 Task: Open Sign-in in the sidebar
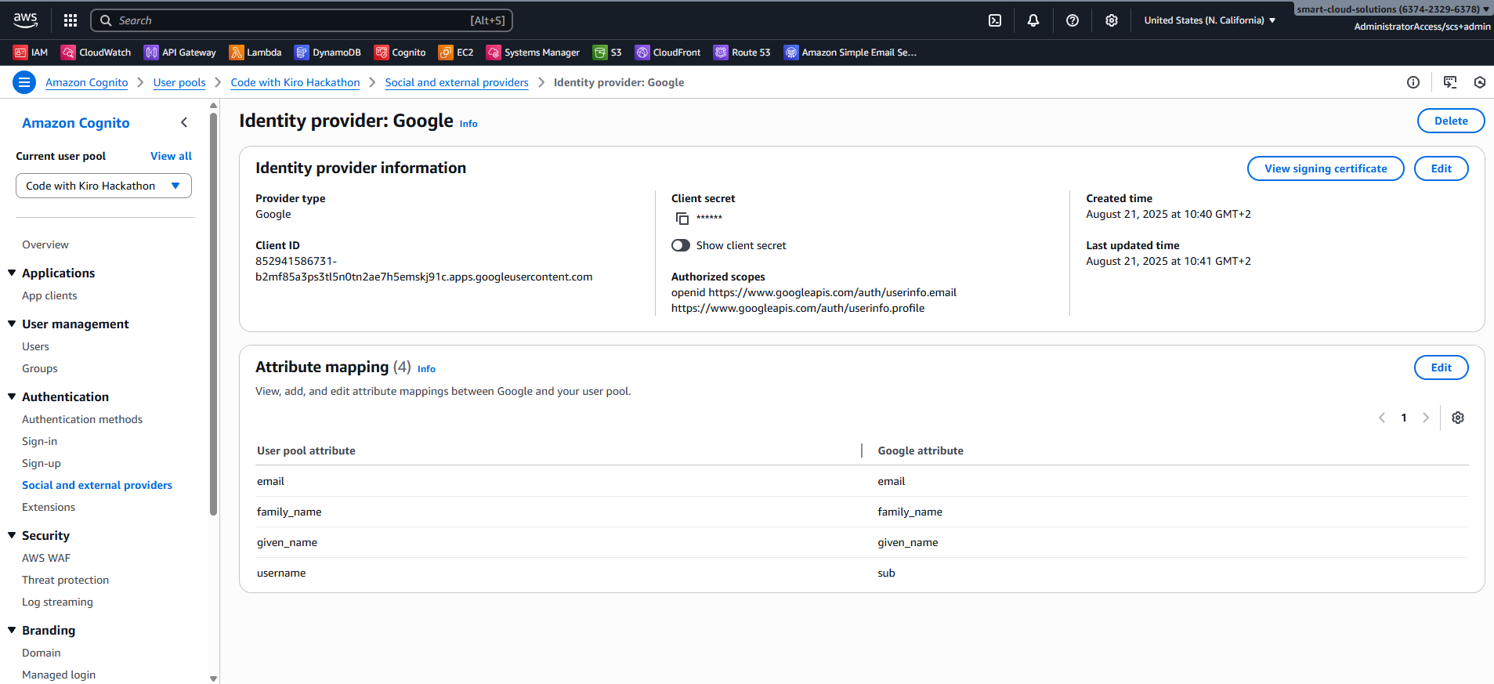[x=39, y=441]
